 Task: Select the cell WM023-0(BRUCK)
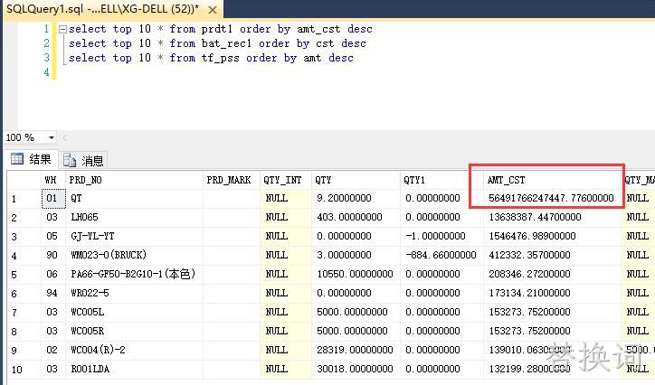(x=135, y=255)
